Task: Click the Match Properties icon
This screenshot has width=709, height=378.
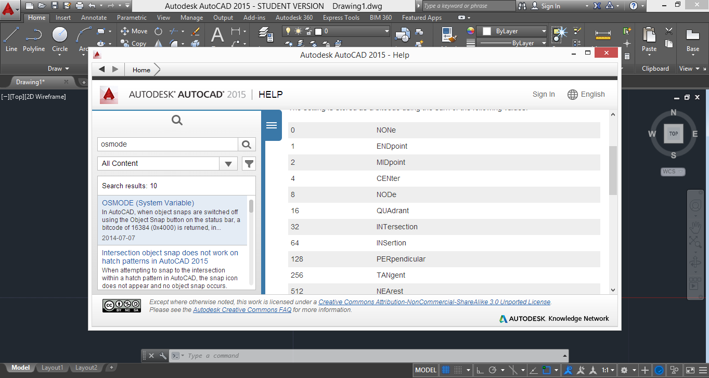Action: point(448,35)
